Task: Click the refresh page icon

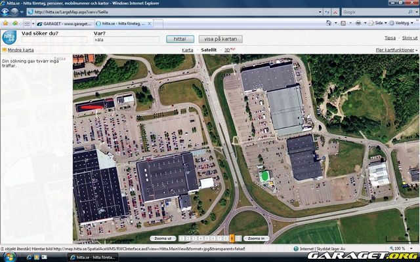Action: point(325,12)
